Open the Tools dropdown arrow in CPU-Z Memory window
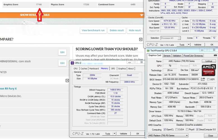Screen dimensions: 218x140 [114, 134]
